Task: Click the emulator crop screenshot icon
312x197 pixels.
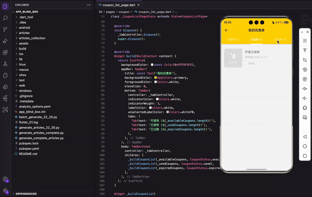Action: pos(305,60)
